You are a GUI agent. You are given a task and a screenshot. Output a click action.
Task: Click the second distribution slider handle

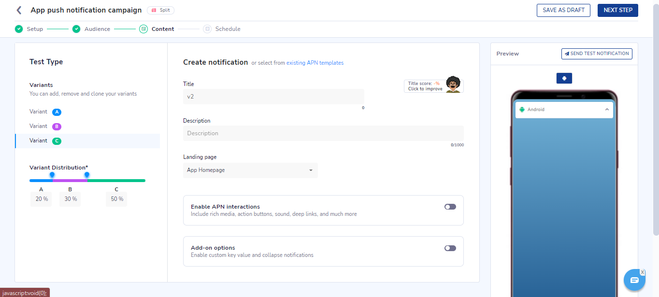pos(87,175)
